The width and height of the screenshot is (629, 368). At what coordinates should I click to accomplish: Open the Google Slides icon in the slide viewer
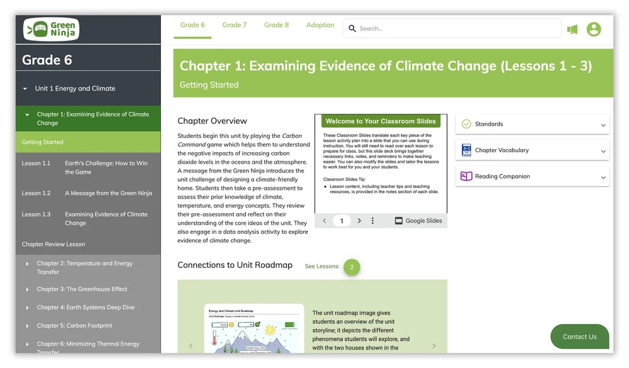[x=398, y=220]
